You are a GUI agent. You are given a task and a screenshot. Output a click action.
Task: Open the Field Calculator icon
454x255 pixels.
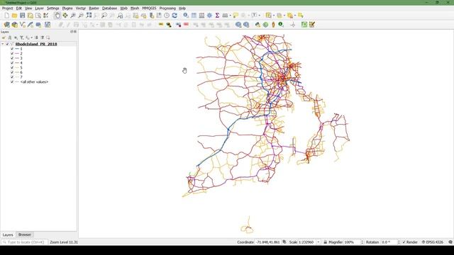tap(201, 16)
